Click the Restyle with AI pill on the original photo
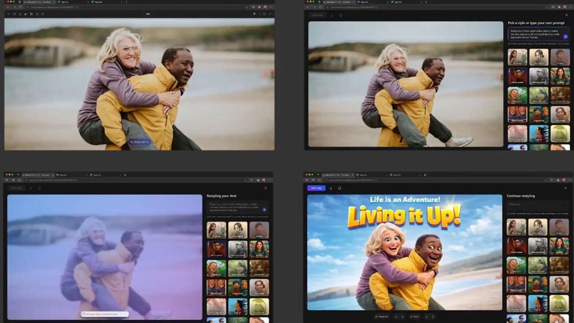574x323 pixels. point(139,142)
